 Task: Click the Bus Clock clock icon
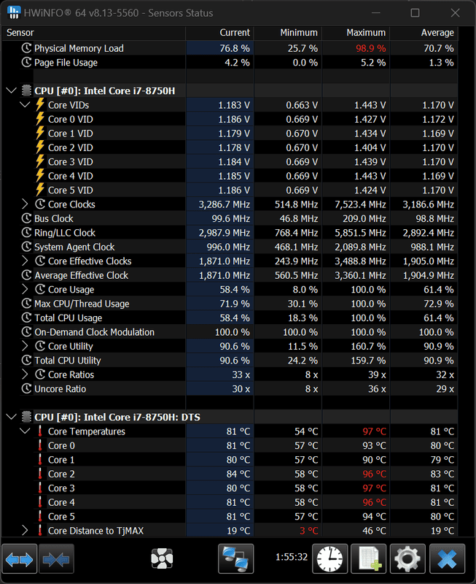pyautogui.click(x=26, y=218)
